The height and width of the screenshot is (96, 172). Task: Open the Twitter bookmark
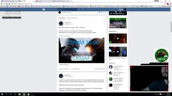(x=45, y=6)
